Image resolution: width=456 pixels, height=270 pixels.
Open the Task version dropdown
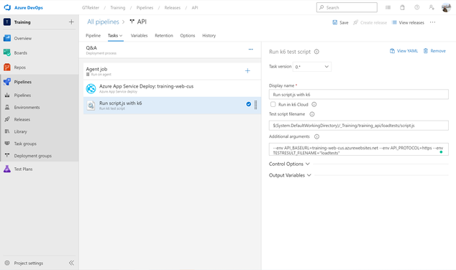311,67
